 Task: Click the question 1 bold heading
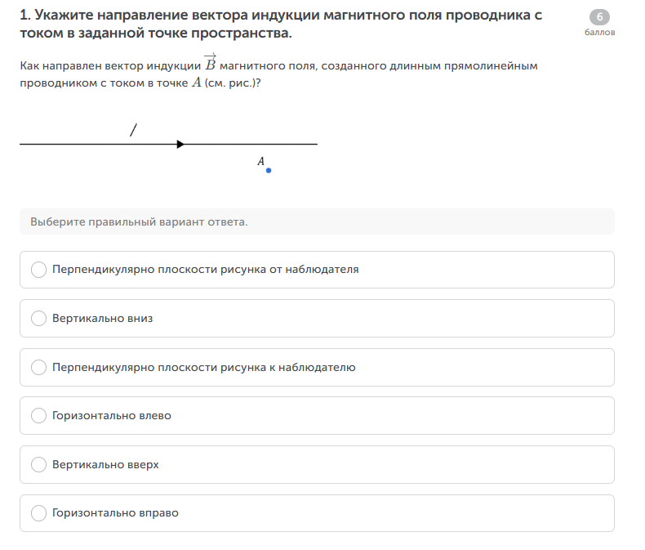pos(281,24)
